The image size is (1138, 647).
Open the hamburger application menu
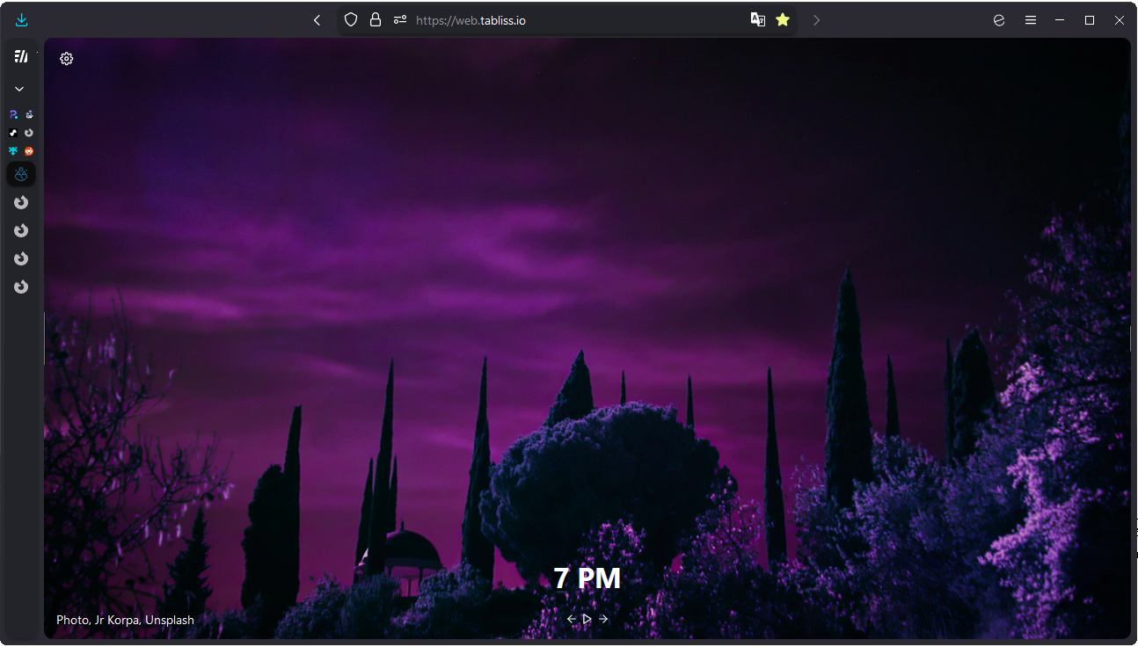(x=1031, y=20)
